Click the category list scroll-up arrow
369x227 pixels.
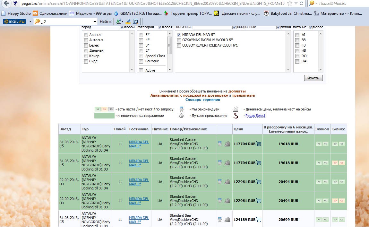coord(170,34)
